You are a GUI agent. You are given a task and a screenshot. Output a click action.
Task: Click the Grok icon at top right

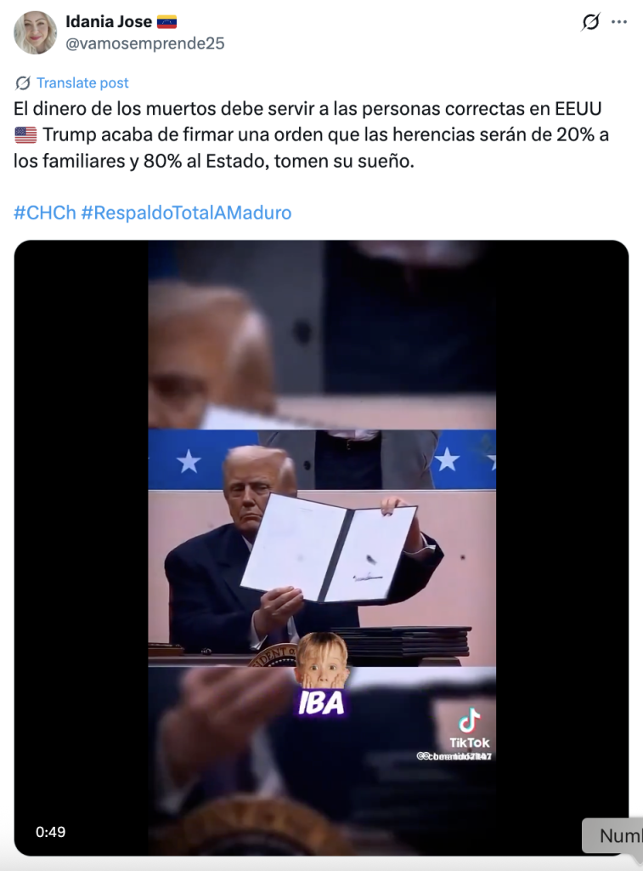pyautogui.click(x=591, y=22)
